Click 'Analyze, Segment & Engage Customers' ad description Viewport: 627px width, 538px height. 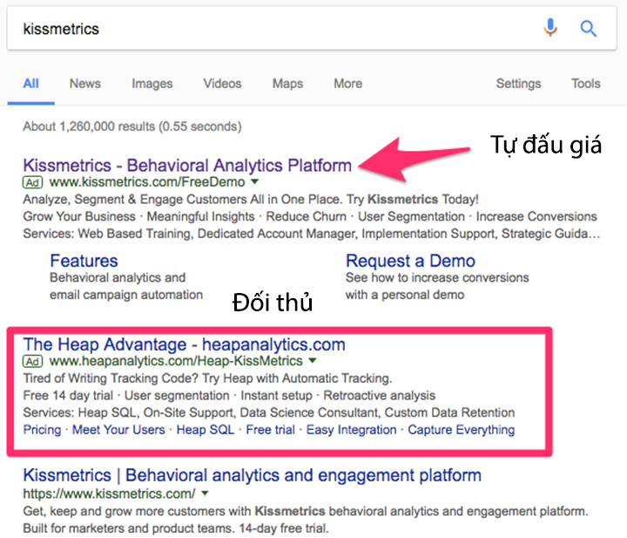(251, 200)
